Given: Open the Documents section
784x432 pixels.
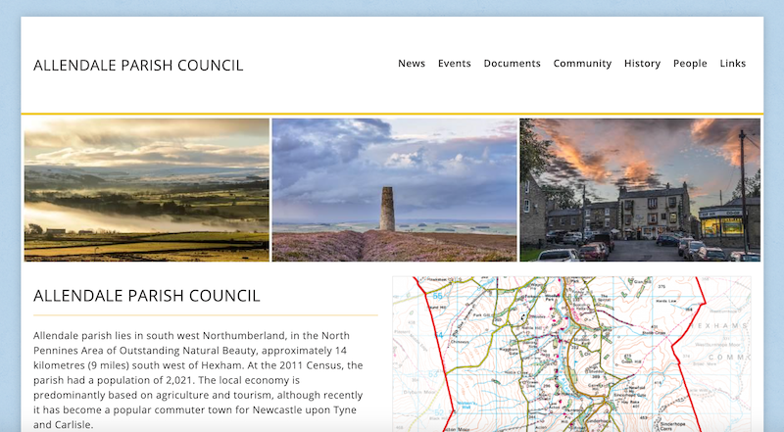Looking at the screenshot, I should coord(512,64).
